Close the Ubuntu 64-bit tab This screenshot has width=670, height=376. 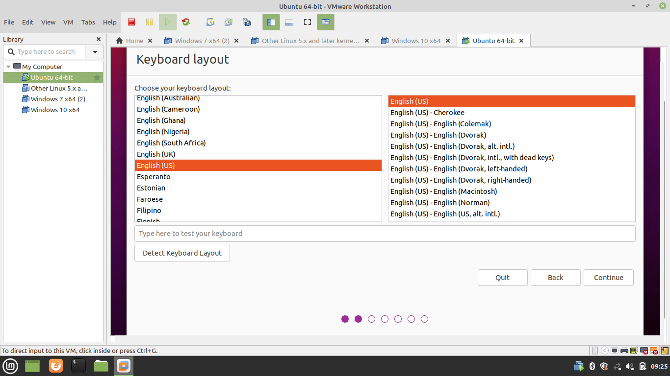521,41
